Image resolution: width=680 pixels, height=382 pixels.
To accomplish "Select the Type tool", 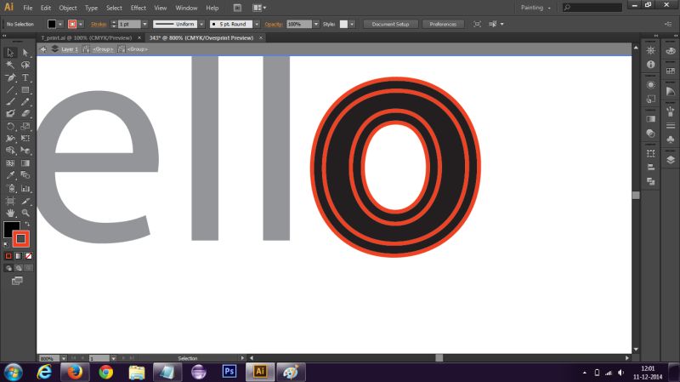I will [25, 77].
